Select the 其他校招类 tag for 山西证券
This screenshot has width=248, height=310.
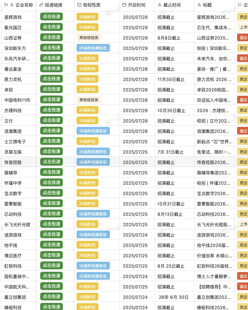click(89, 38)
